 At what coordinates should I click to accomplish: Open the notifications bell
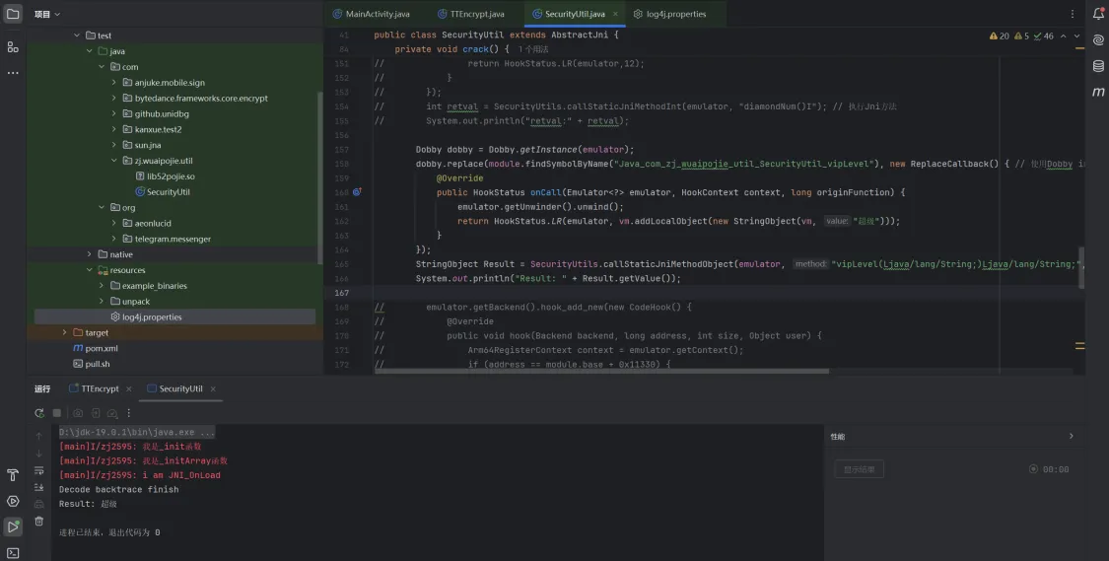[x=1098, y=14]
